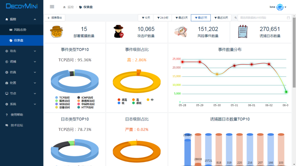
Task: Click the 05-30 data point on line chart
Action: point(217,74)
